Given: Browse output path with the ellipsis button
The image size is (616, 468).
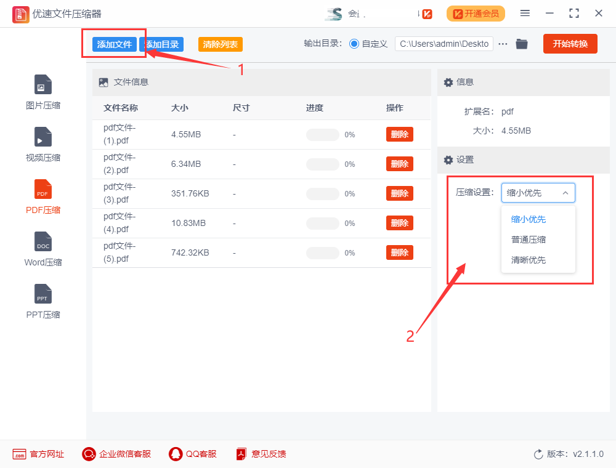Looking at the screenshot, I should click(503, 44).
